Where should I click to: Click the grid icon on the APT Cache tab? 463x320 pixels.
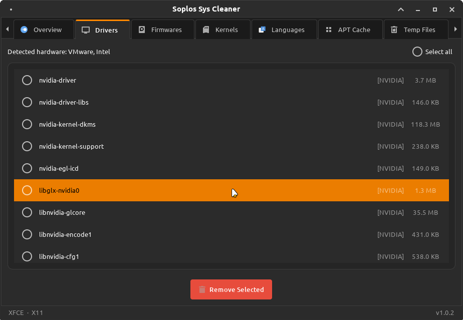329,30
